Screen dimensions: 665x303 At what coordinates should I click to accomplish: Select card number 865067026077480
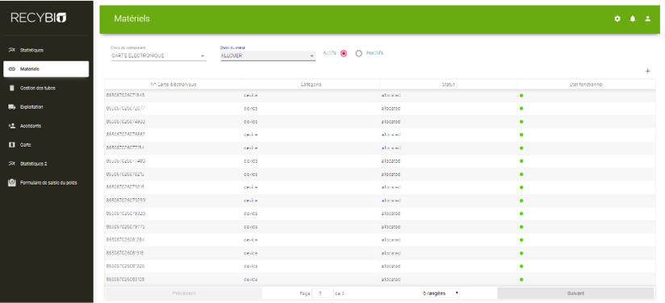click(126, 161)
